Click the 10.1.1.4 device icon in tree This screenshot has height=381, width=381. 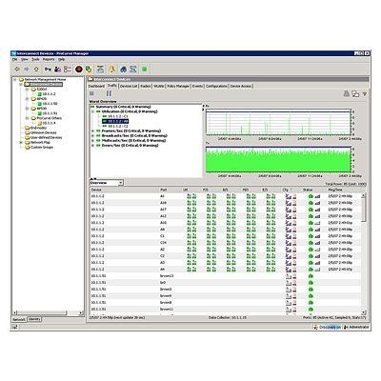tap(40, 123)
